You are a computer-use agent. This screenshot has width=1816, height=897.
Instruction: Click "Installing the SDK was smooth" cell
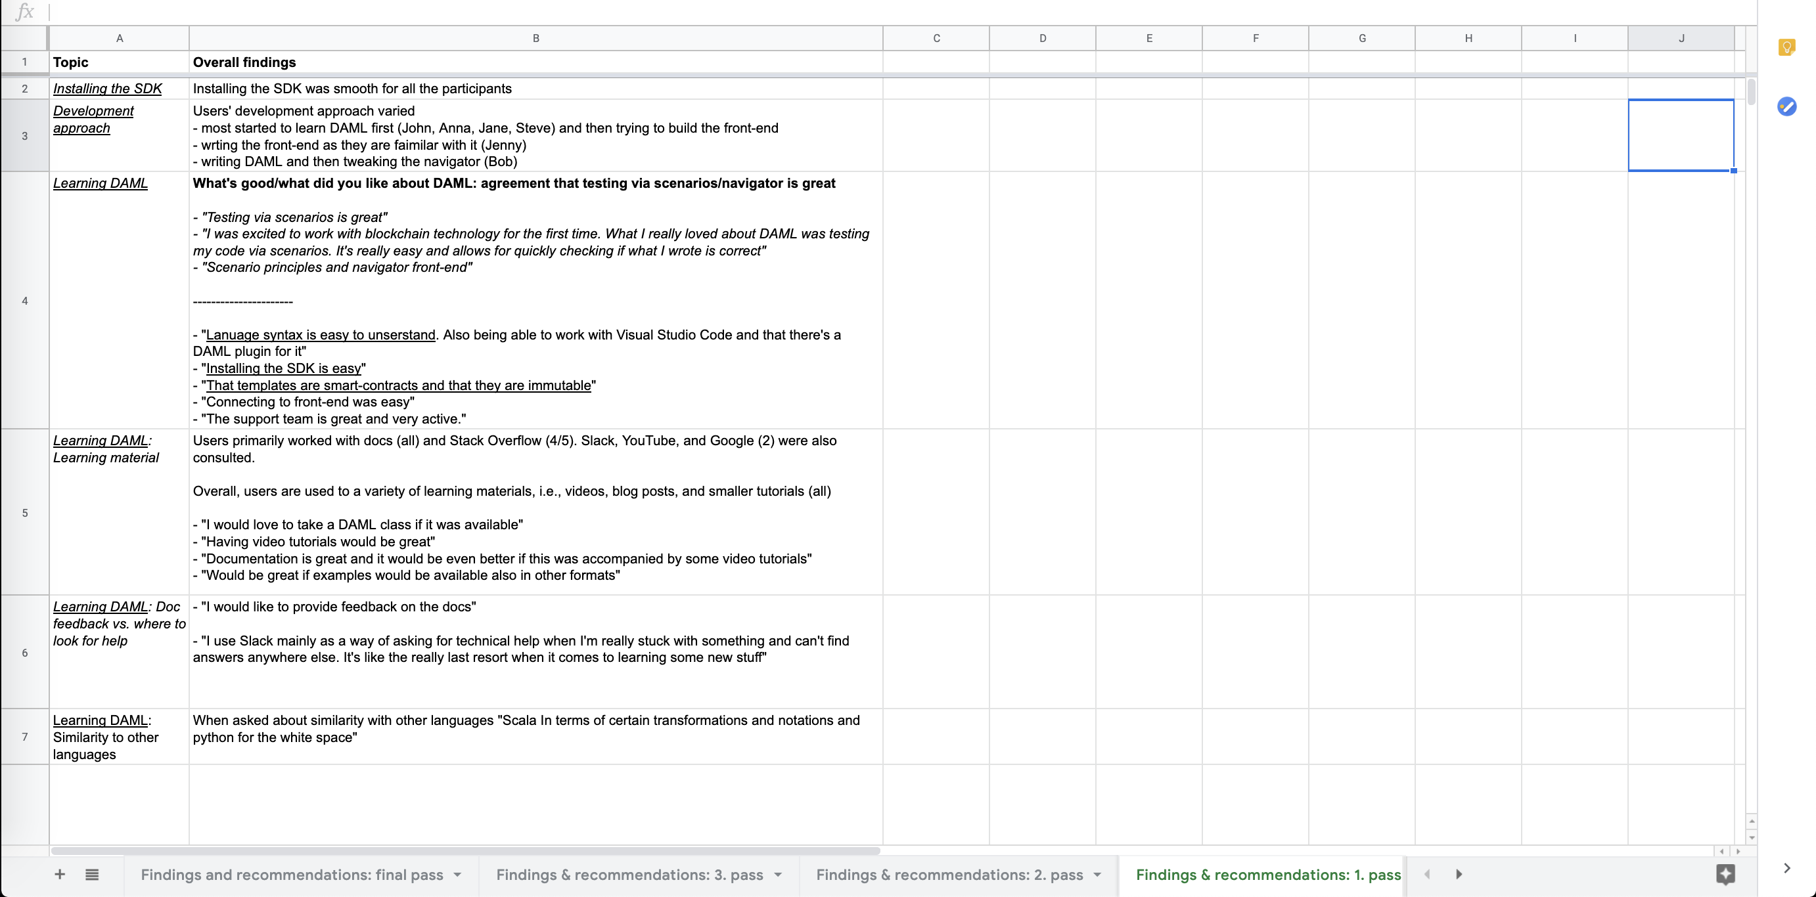535,89
